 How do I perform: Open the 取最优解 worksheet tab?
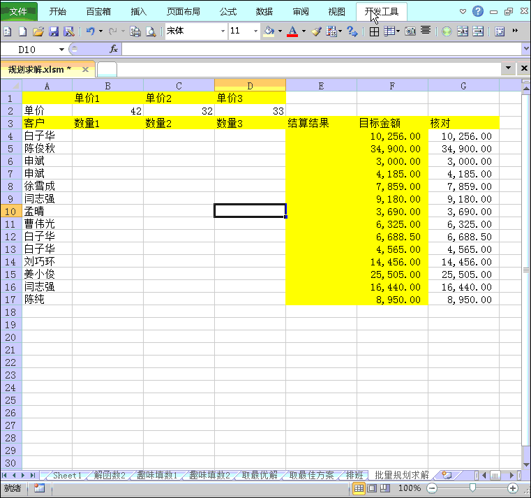click(260, 475)
